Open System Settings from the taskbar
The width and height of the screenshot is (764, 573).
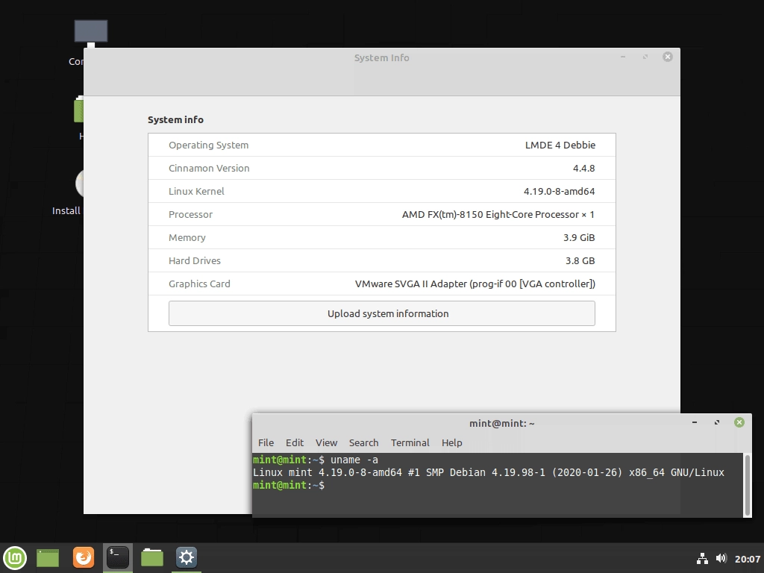tap(185, 557)
